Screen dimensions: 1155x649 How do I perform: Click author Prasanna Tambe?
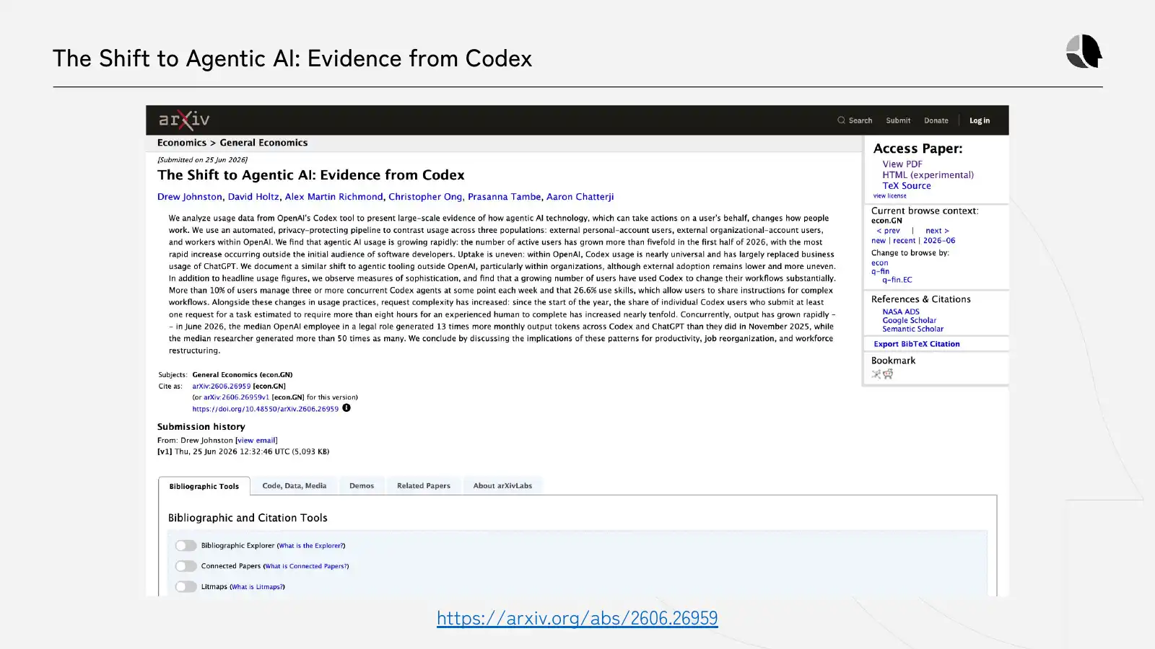click(x=504, y=197)
